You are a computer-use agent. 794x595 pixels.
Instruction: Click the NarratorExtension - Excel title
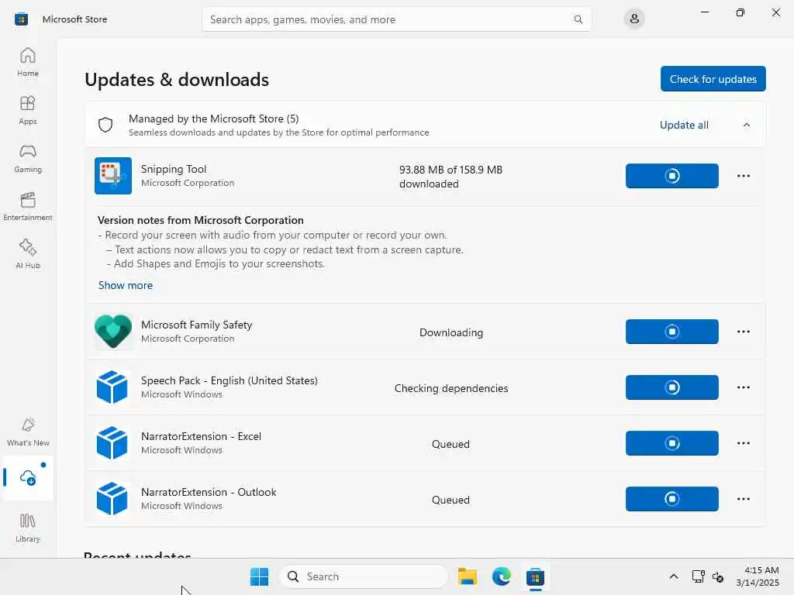(201, 436)
